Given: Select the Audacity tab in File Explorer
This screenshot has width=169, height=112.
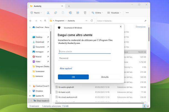Looking at the screenshot, I should (46, 6).
